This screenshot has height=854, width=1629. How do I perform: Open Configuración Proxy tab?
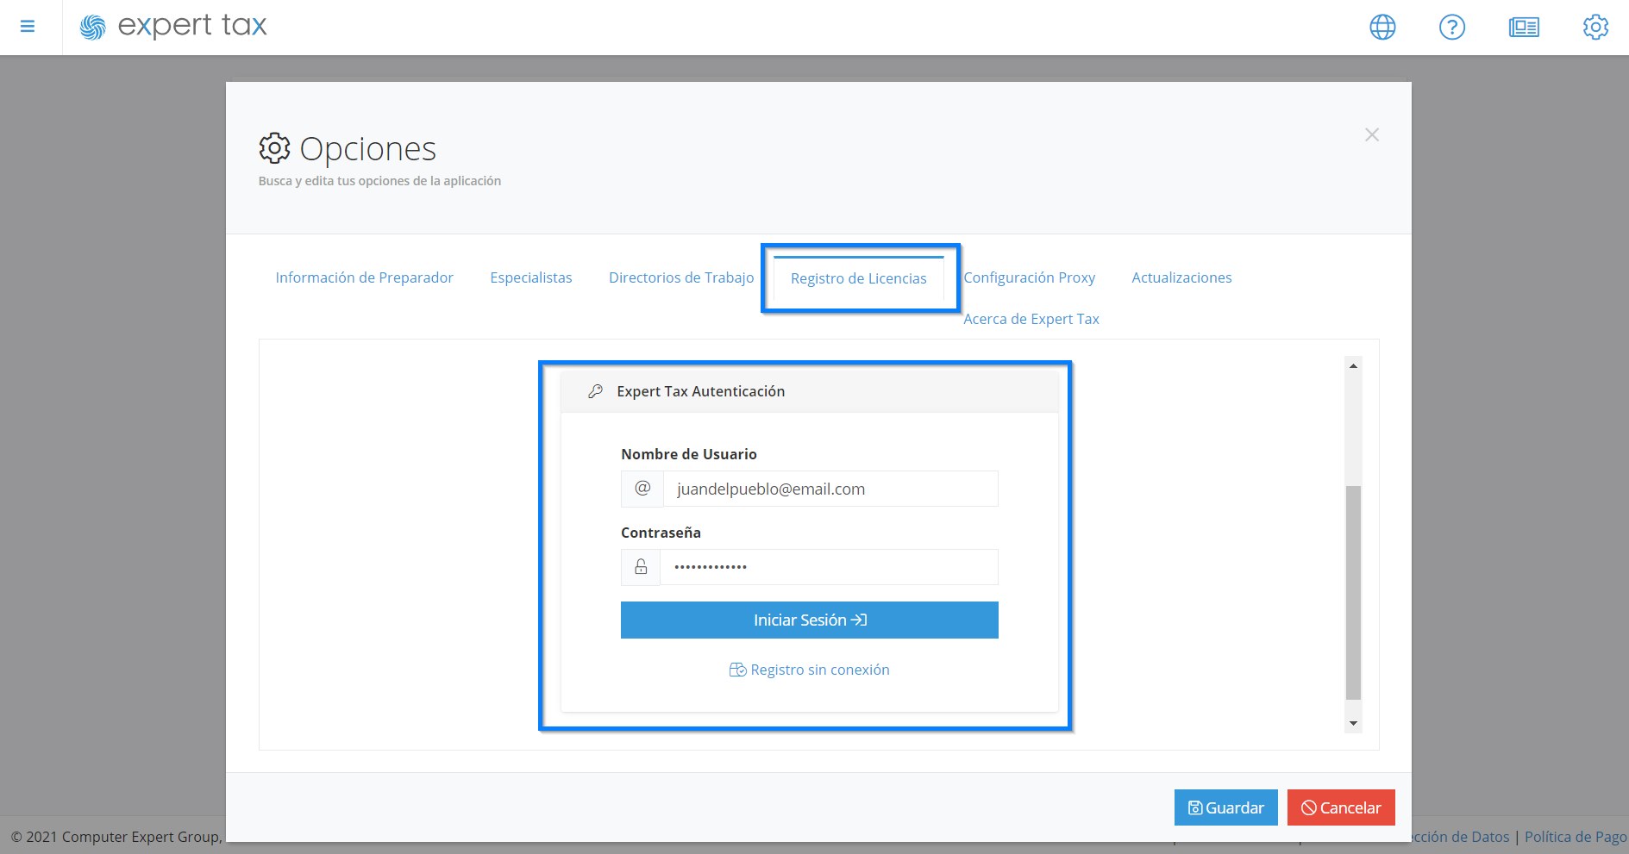pyautogui.click(x=1029, y=277)
